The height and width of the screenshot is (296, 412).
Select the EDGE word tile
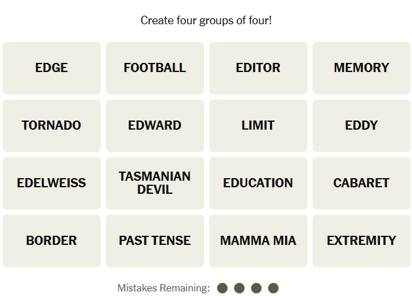pos(52,68)
